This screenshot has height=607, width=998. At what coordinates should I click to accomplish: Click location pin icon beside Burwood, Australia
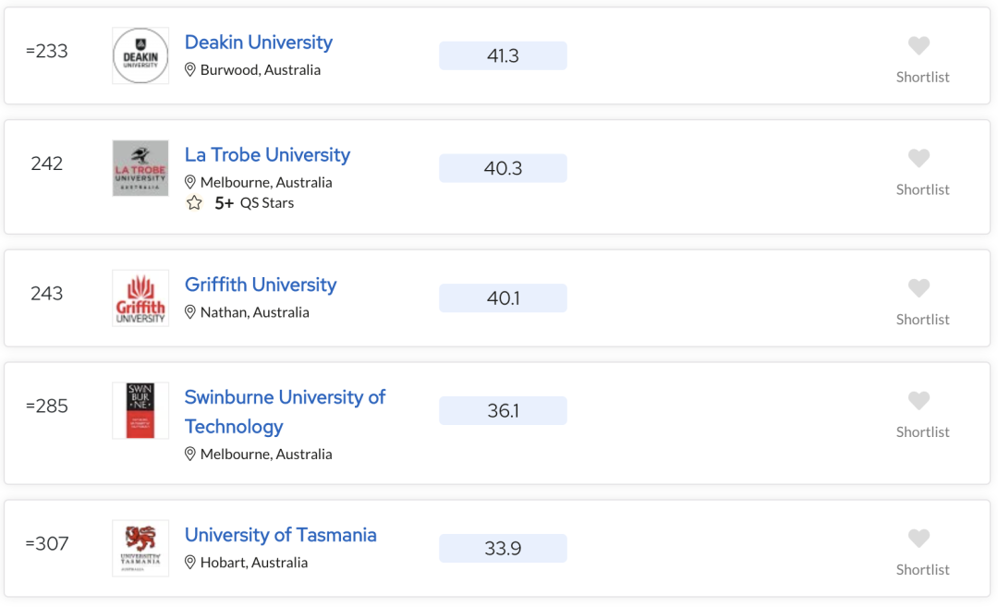point(189,69)
